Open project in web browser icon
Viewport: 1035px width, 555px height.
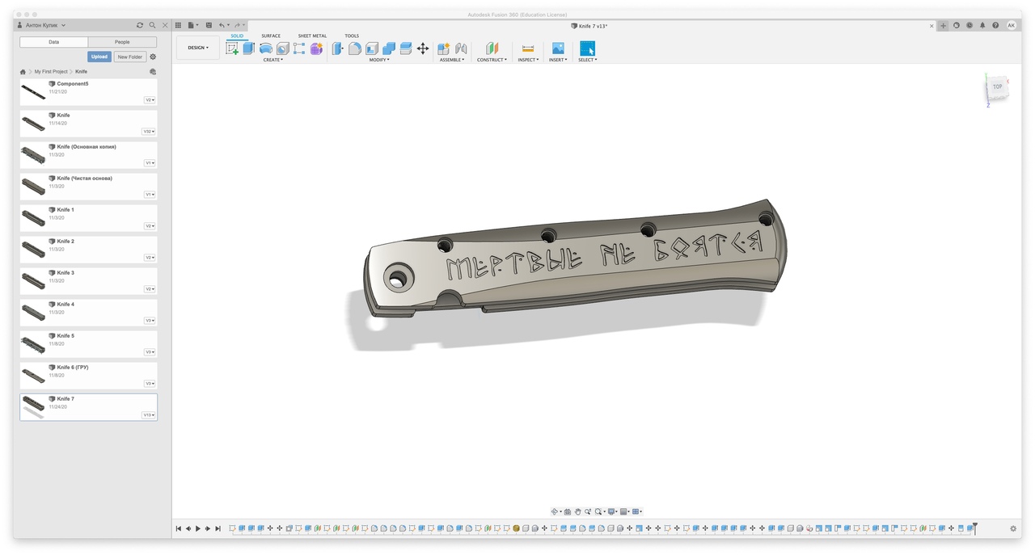click(153, 72)
